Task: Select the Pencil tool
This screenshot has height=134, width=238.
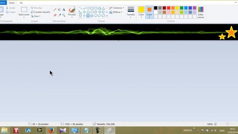Action: (55, 10)
